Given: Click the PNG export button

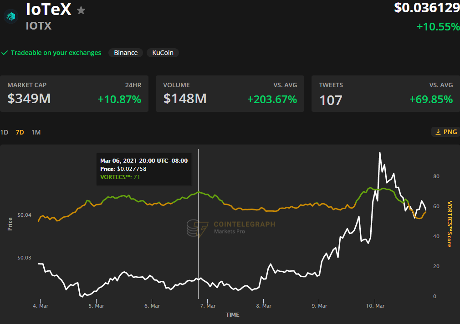Looking at the screenshot, I should coord(444,131).
